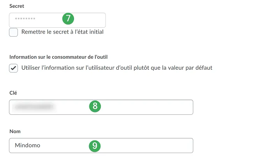Click the Remettre le secret à l'état initial label text
The width and height of the screenshot is (253, 165).
62,32
